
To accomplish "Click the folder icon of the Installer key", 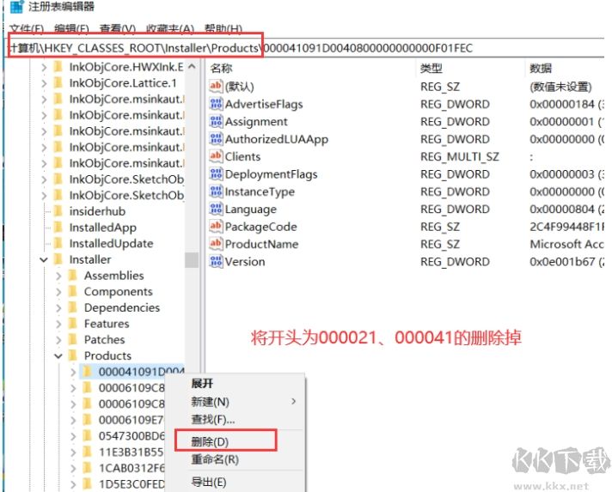I will click(x=58, y=259).
